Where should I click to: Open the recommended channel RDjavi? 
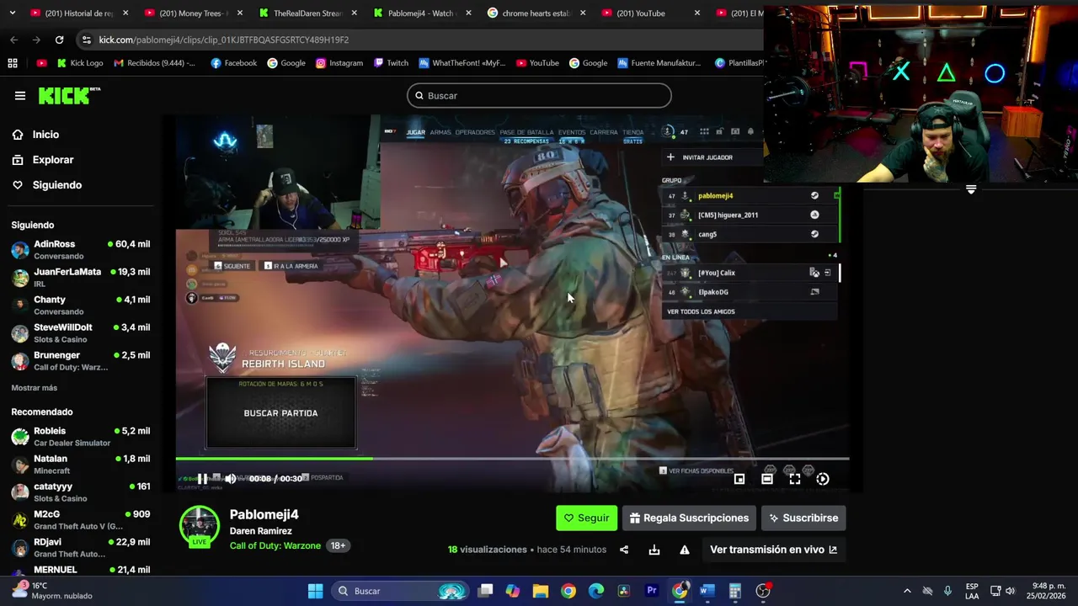pos(80,548)
